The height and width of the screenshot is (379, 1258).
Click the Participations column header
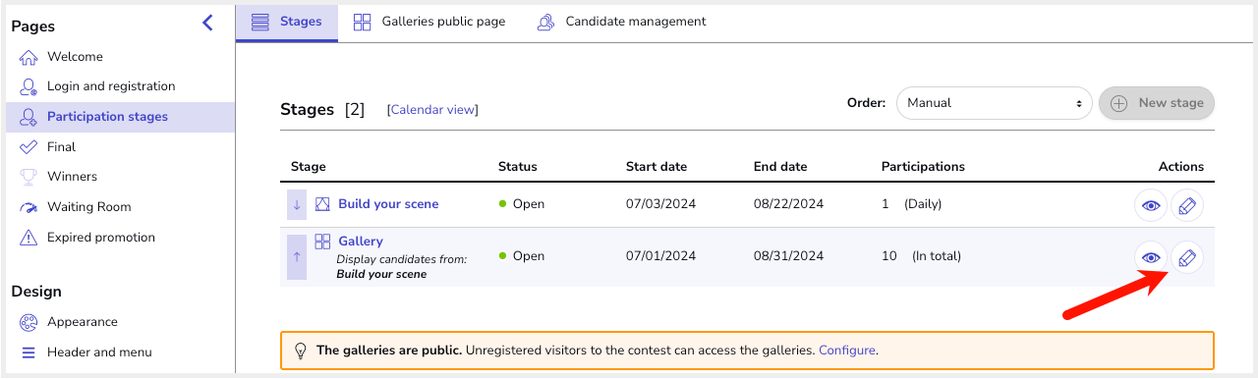(923, 167)
